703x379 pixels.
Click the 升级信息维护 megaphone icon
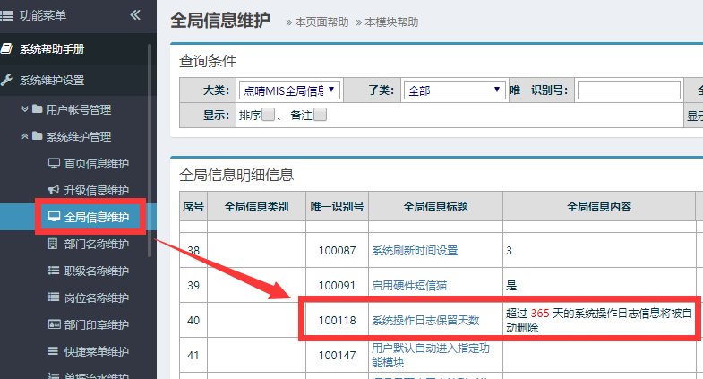point(53,190)
